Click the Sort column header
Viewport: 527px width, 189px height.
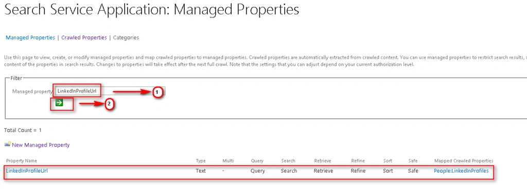point(388,161)
